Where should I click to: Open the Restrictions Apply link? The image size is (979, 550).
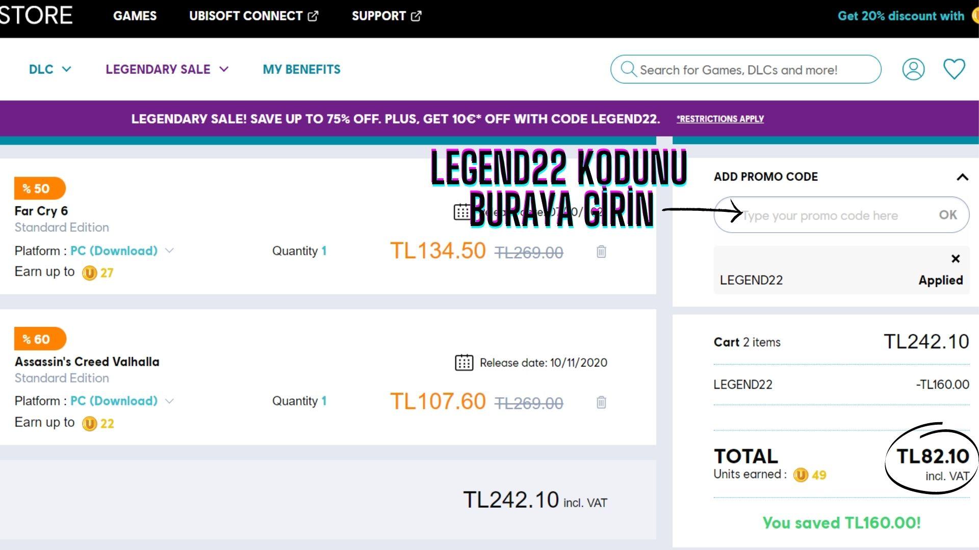[x=719, y=119]
